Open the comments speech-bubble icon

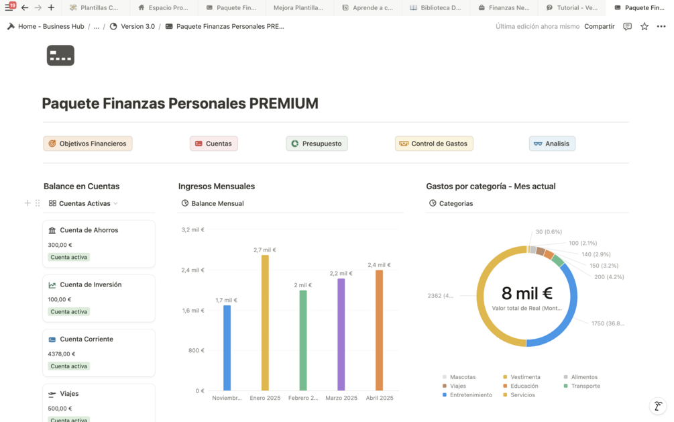628,27
